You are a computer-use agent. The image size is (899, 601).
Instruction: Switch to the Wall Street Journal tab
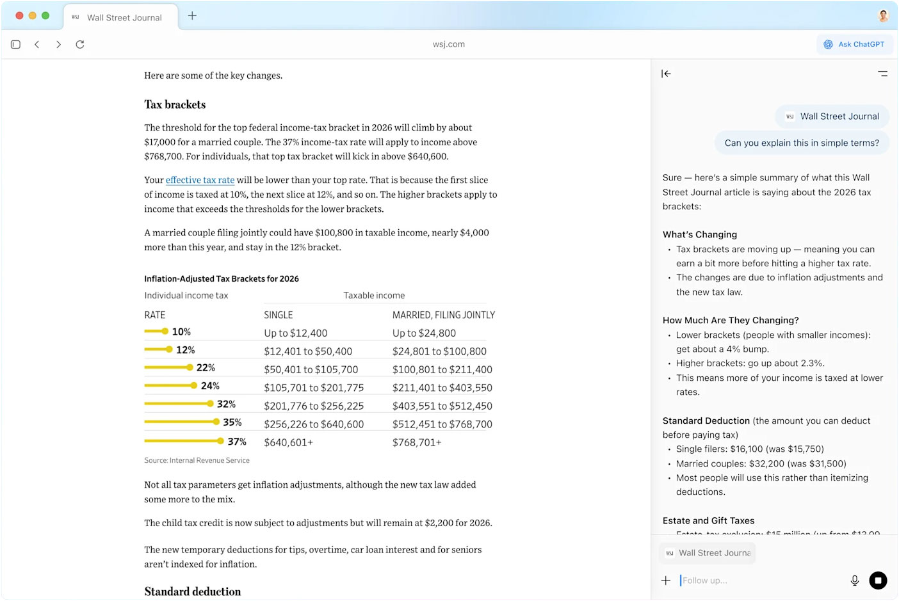coord(118,17)
